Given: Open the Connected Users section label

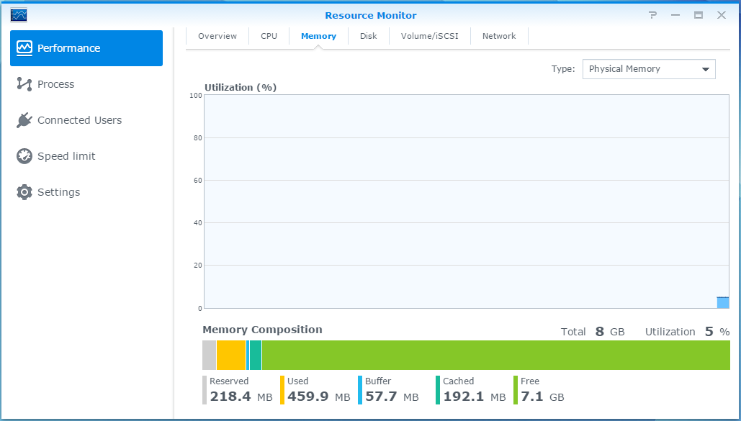Looking at the screenshot, I should coord(79,120).
